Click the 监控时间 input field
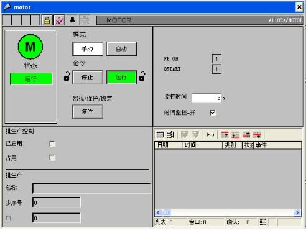The width and height of the screenshot is (306, 231). coord(206,98)
